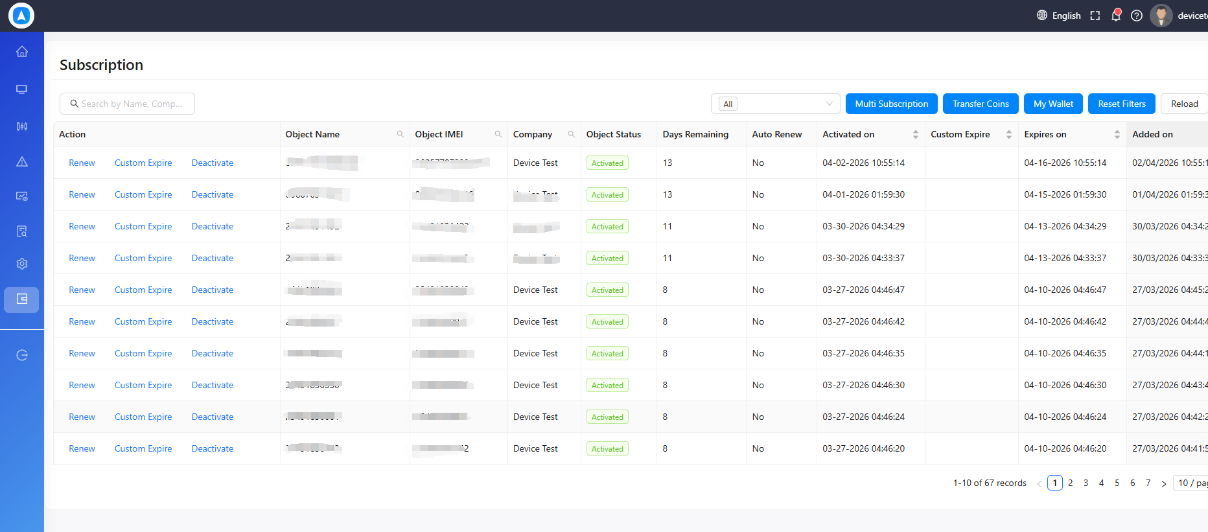Click Reset Filters button
This screenshot has height=532, width=1208.
[1122, 104]
